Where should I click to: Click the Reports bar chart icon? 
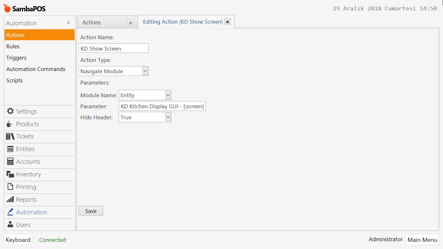(10, 200)
